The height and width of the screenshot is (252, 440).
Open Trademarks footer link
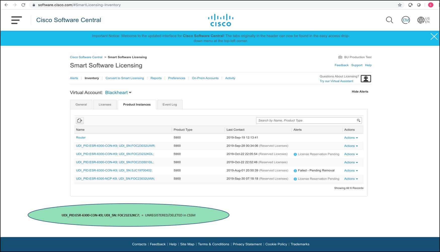(300, 244)
